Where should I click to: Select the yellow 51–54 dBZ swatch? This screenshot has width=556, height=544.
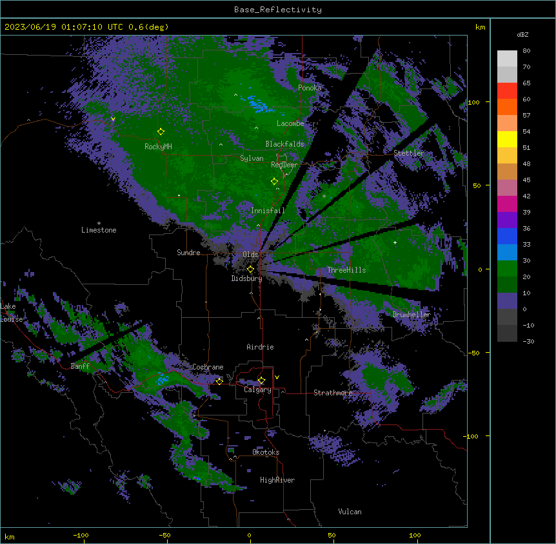pos(507,139)
